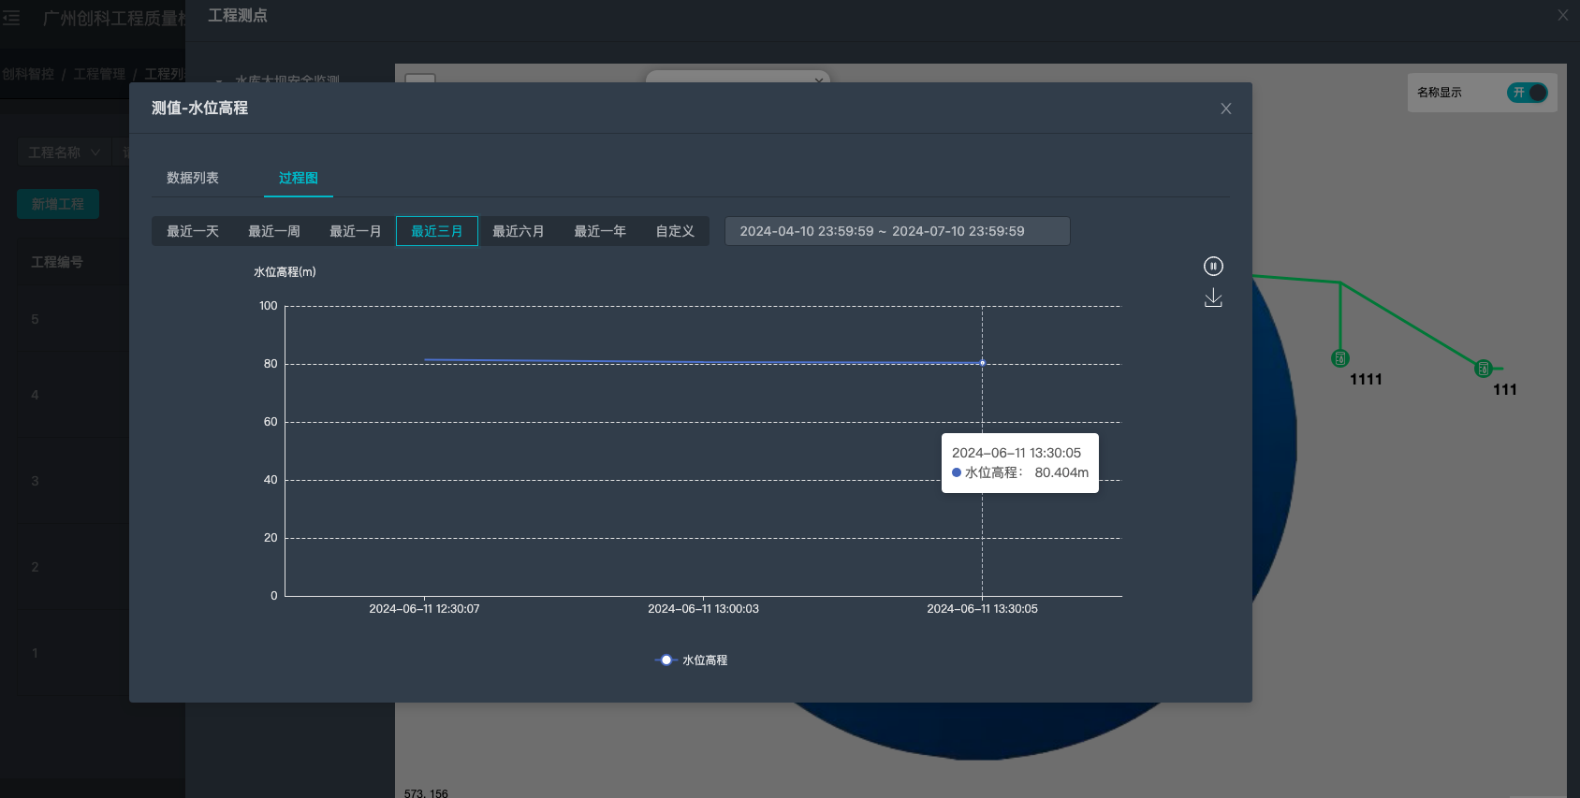Turn off the 名称显示 switch
Viewport: 1580px width, 798px height.
pyautogui.click(x=1527, y=93)
